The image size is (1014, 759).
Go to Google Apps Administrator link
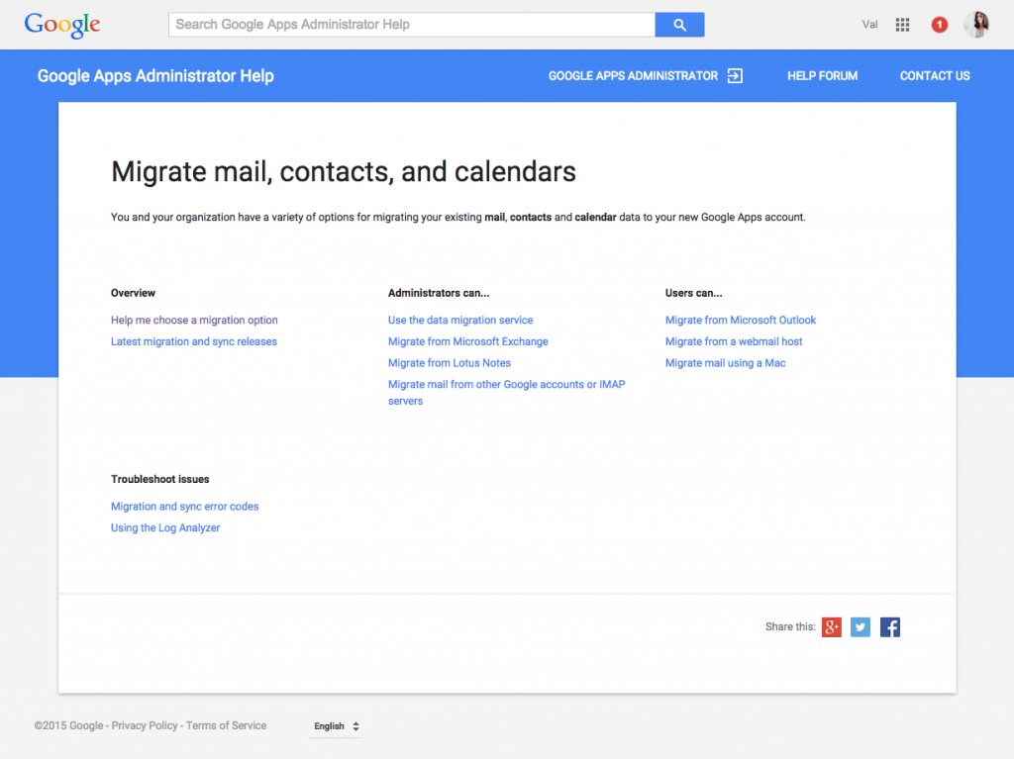pos(633,75)
